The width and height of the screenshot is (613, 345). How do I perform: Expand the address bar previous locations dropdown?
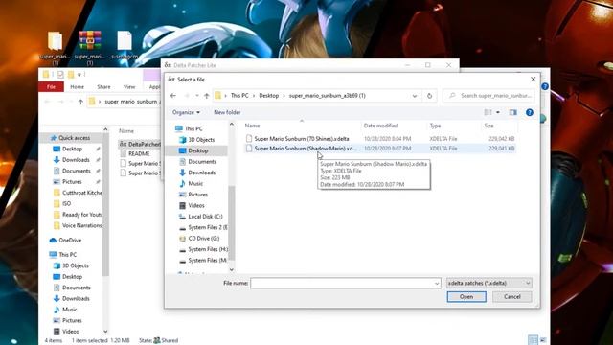(415, 96)
